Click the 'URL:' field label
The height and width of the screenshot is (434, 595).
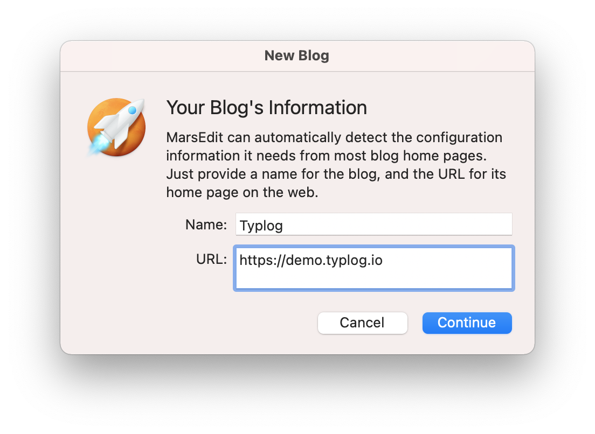(x=211, y=260)
